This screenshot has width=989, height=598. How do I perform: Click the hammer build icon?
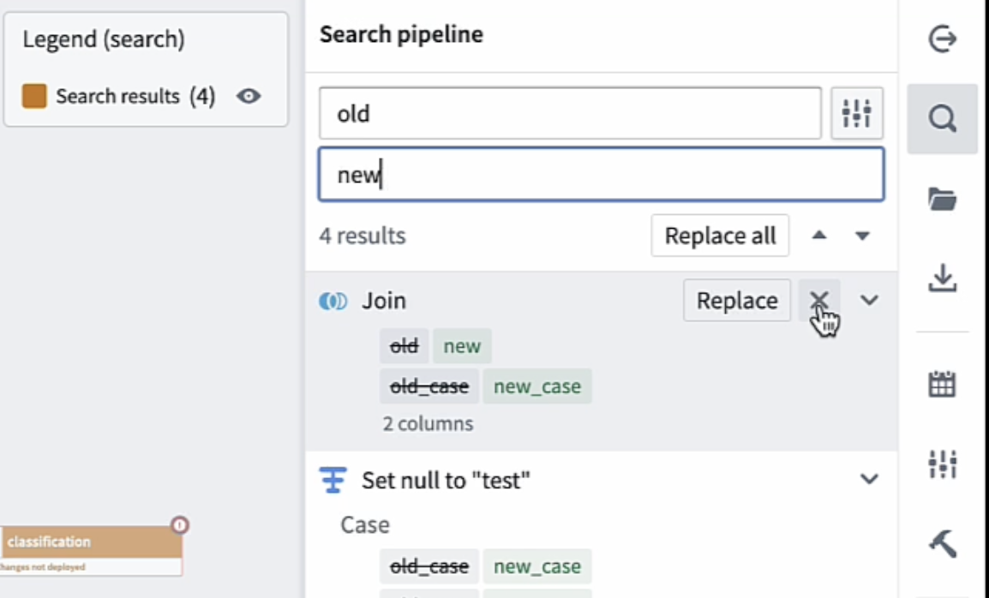pyautogui.click(x=943, y=544)
